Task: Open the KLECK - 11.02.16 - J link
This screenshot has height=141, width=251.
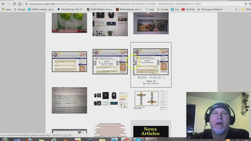Action: click(x=151, y=78)
